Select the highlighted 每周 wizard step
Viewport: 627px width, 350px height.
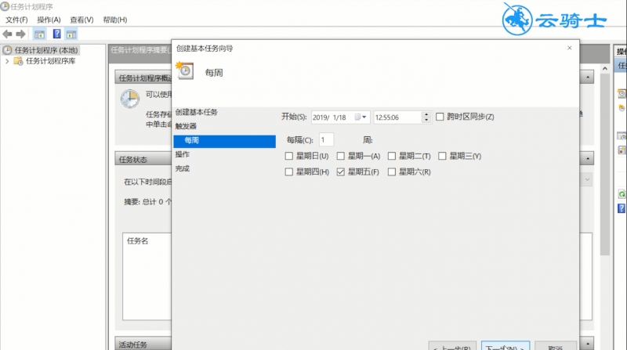click(224, 141)
